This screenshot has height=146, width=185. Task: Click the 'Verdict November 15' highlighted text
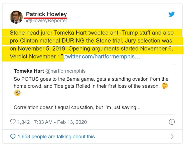(36, 57)
